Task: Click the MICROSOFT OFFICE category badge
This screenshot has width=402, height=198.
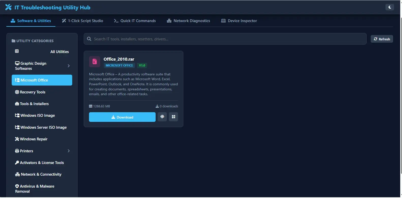Action: [x=119, y=65]
